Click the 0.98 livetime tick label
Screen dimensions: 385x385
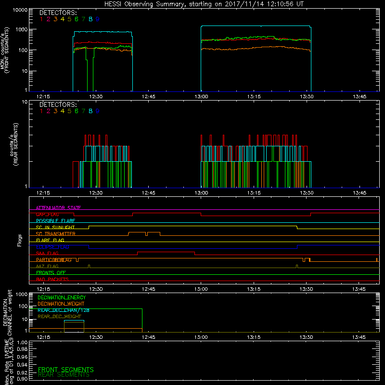[22, 349]
